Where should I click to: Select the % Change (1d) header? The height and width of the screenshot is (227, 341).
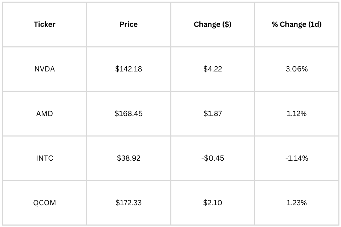[297, 24]
